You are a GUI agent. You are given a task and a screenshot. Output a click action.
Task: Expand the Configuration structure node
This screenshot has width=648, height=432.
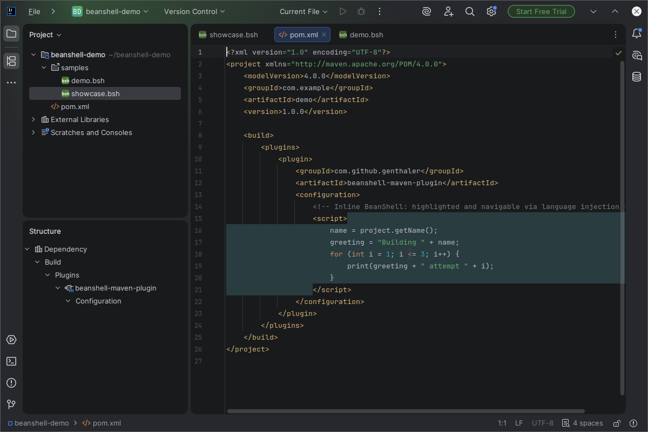point(68,301)
